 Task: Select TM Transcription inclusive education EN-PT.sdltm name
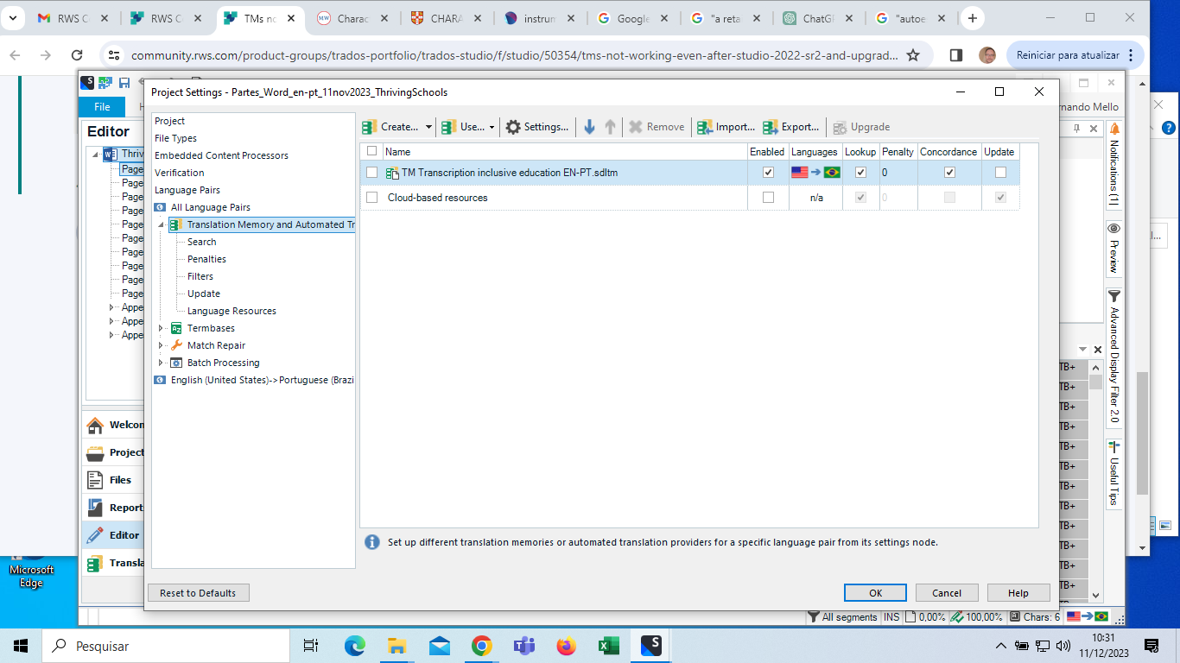tap(510, 173)
